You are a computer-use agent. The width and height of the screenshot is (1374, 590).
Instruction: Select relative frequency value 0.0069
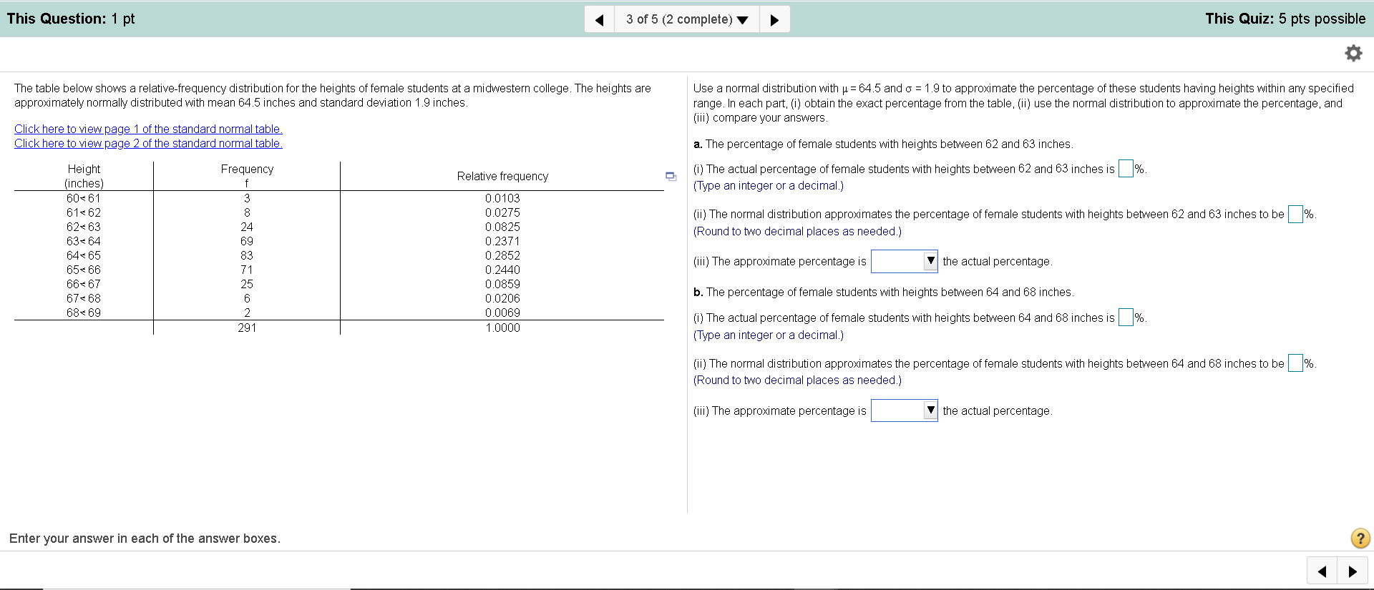(x=502, y=313)
